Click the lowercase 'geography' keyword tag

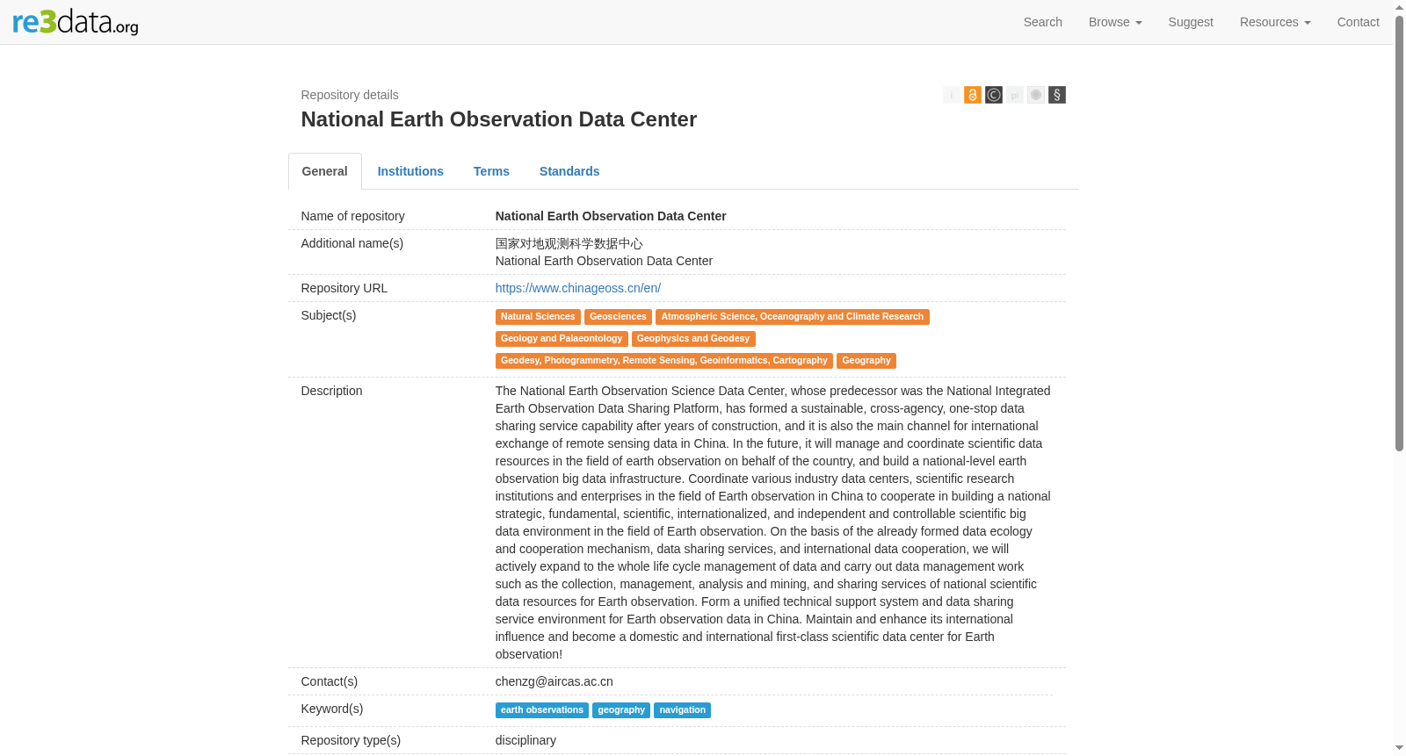pos(621,710)
